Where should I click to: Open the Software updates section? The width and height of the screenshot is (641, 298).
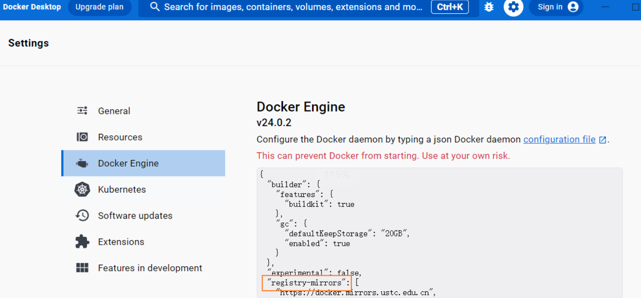coord(143,215)
